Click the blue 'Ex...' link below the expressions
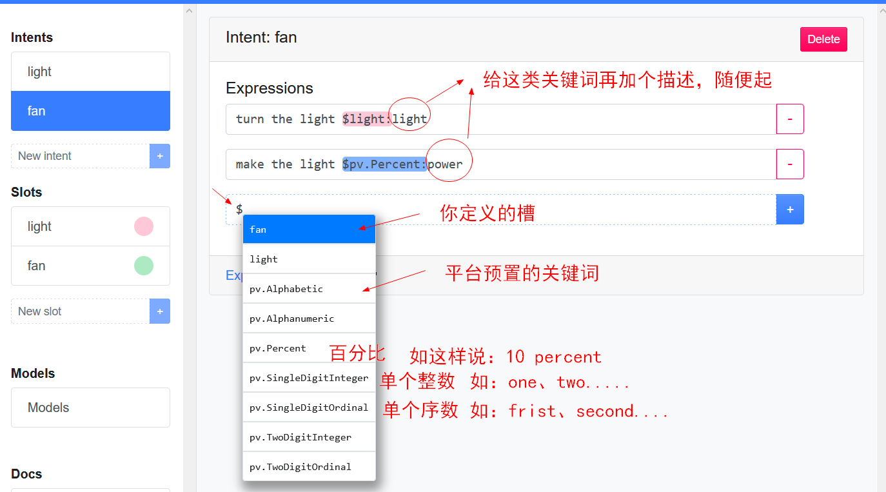Image resolution: width=886 pixels, height=492 pixels. pyautogui.click(x=233, y=275)
